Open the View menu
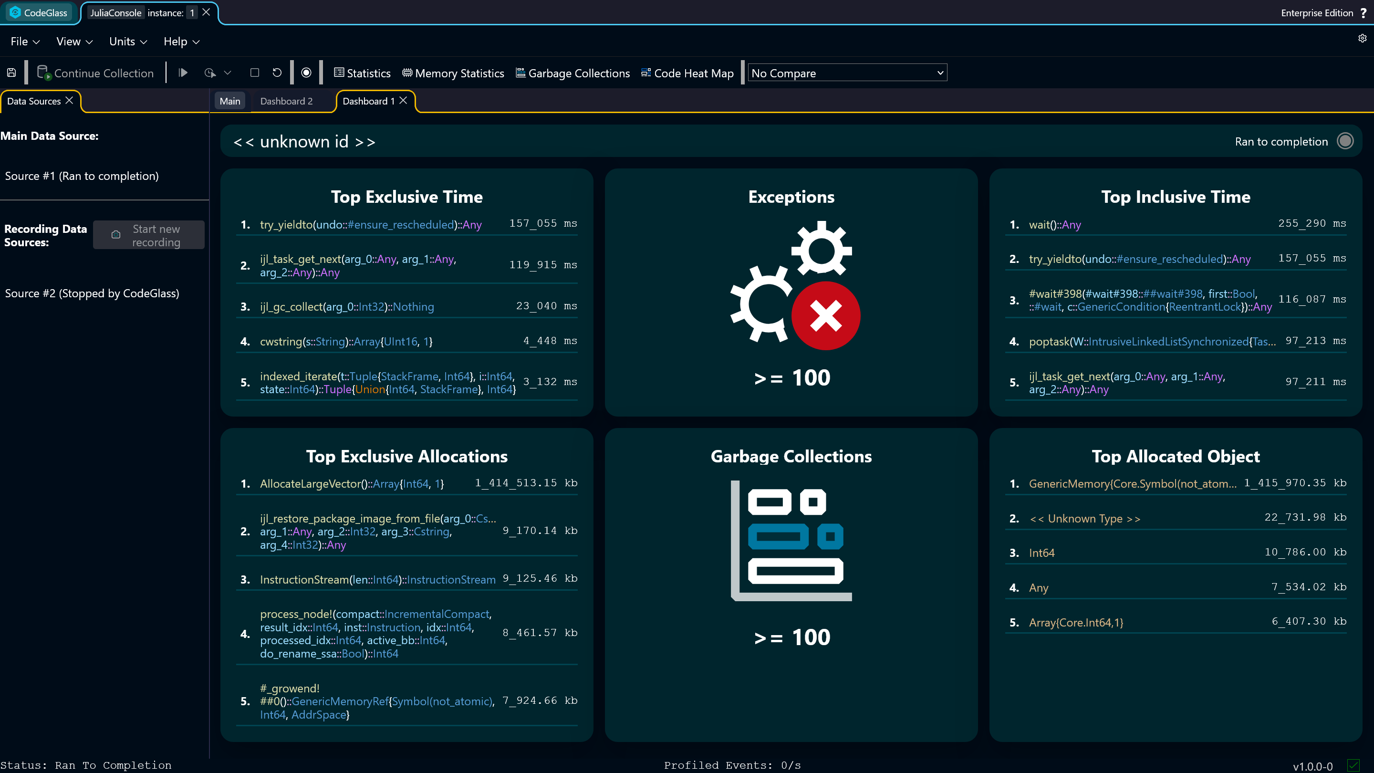This screenshot has height=773, width=1374. (74, 42)
